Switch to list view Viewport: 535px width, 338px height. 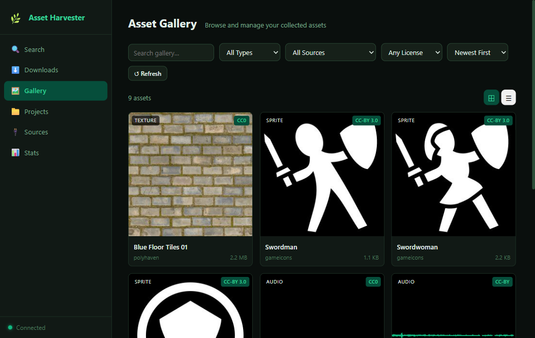(509, 98)
